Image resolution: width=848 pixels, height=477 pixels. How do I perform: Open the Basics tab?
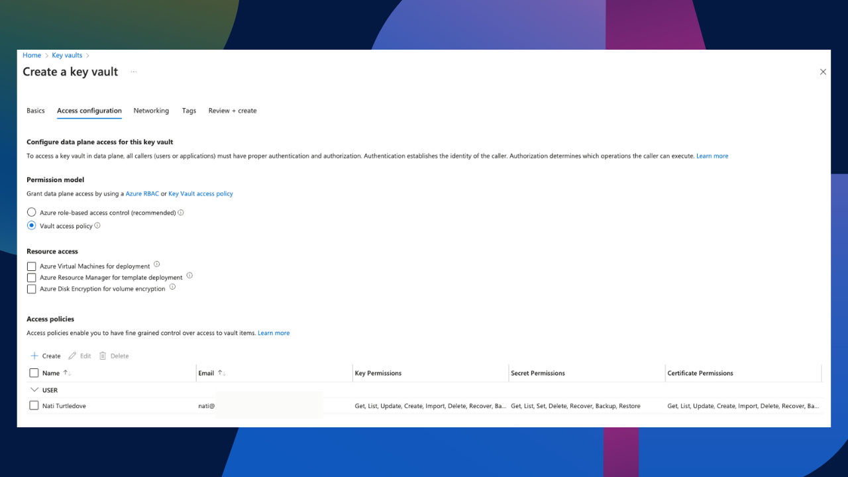(x=36, y=111)
